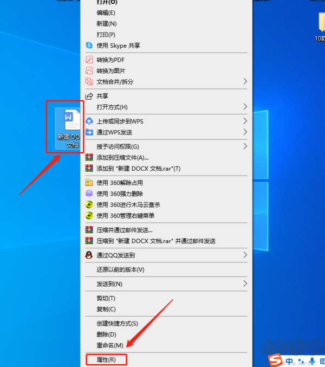
Task: Open 属性(R) properties entry
Action: [106, 359]
